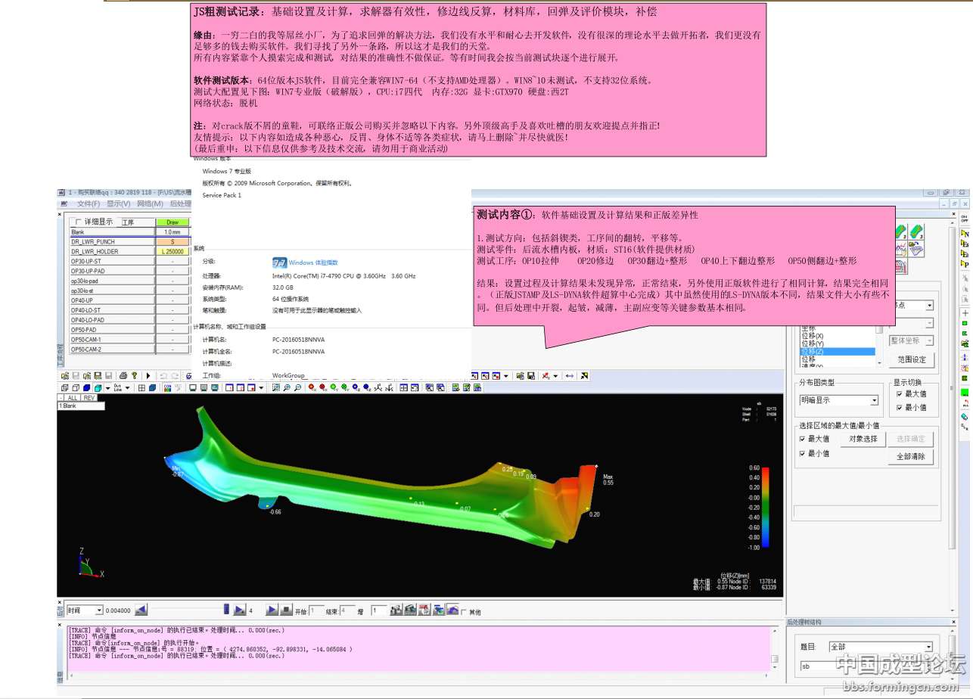973x699 pixels.
Task: Select the wireframe display icon in view toolbar
Action: tap(74, 388)
